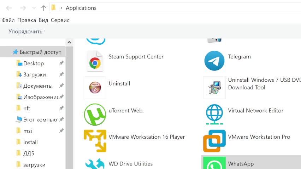Open the Telegram app icon
Viewport: 301px width, 169px height.
tap(214, 61)
